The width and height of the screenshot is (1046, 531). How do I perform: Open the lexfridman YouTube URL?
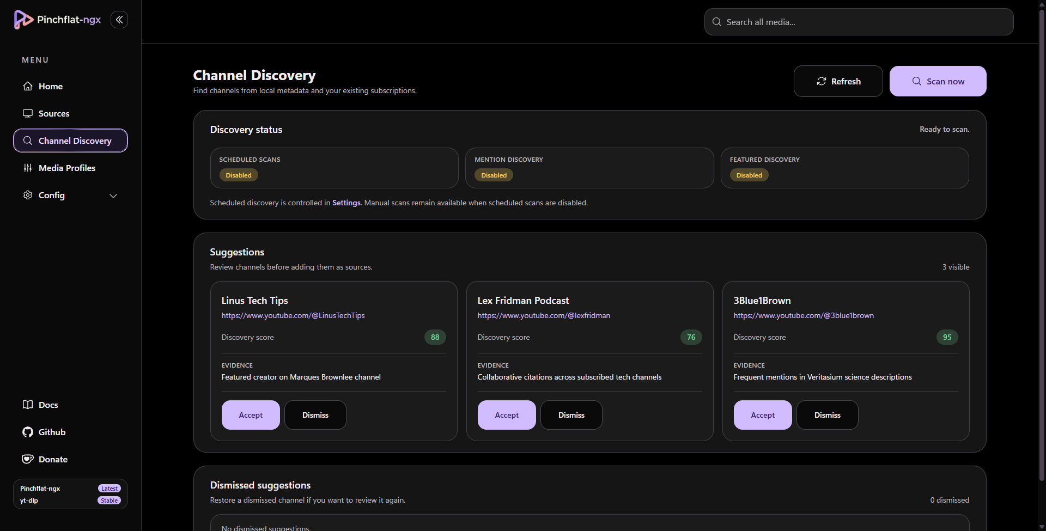coord(544,315)
